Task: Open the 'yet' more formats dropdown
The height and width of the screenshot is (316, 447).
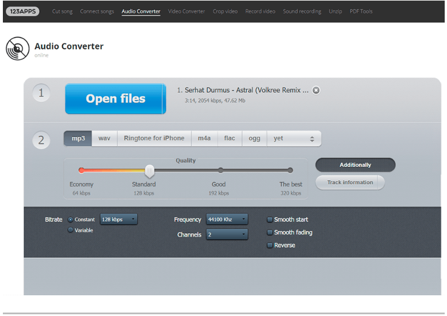Action: 294,138
